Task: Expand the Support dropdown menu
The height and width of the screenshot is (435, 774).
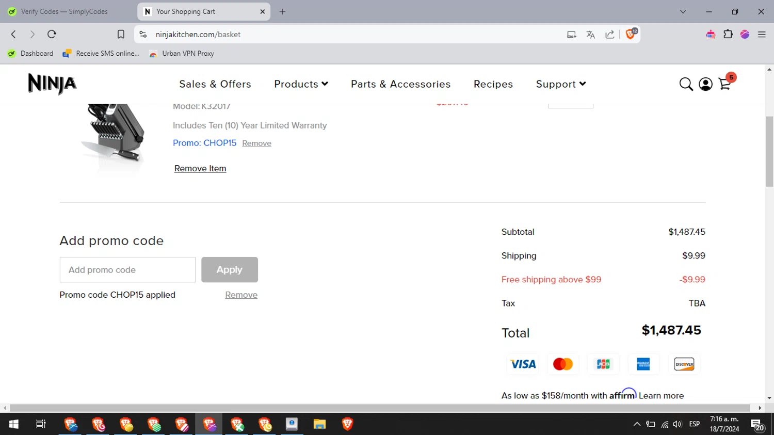Action: (x=561, y=84)
